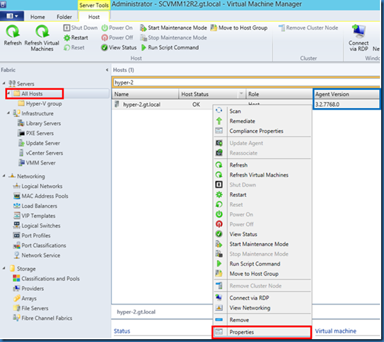Choose Scan from context menu
This screenshot has width=384, height=342.
point(262,112)
